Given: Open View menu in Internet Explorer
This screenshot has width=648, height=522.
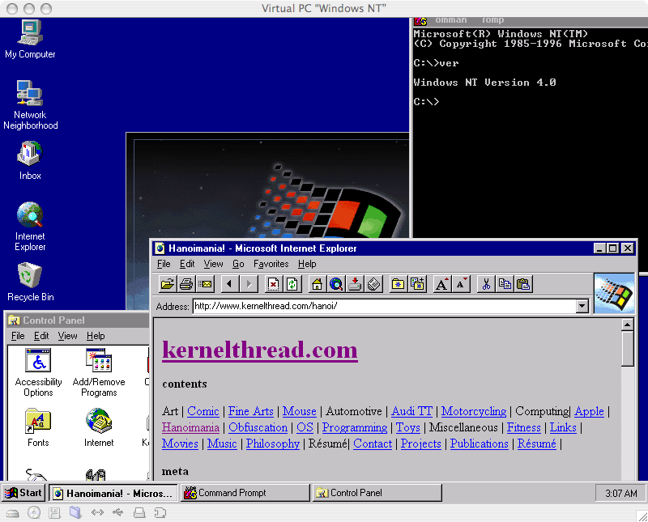Looking at the screenshot, I should pyautogui.click(x=213, y=264).
